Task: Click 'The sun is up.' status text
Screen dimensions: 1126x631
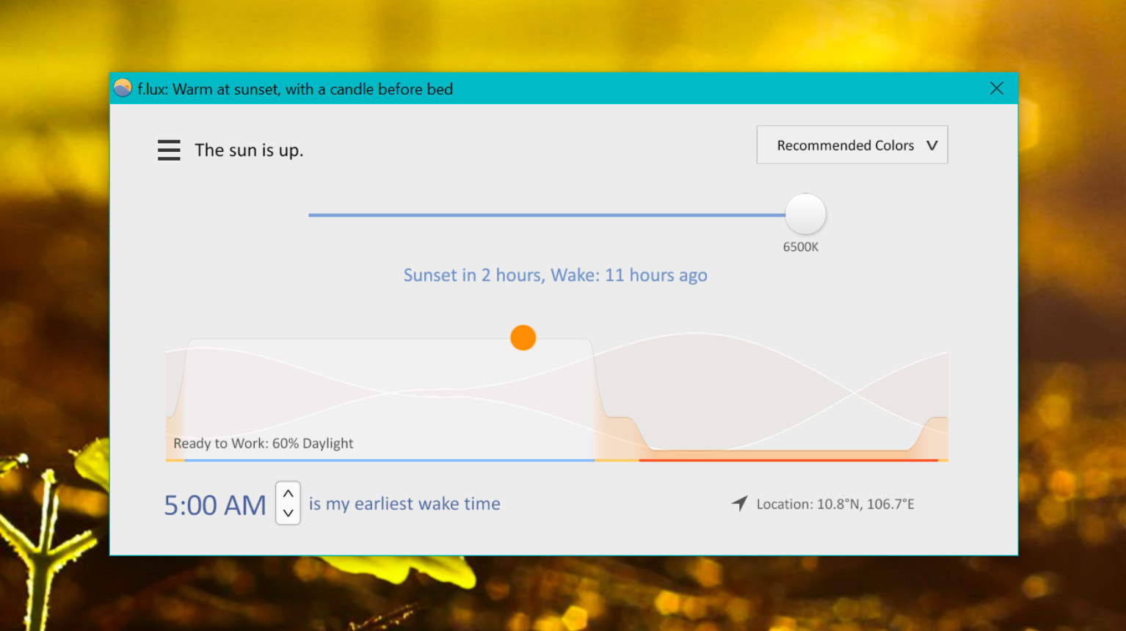Action: pyautogui.click(x=249, y=150)
